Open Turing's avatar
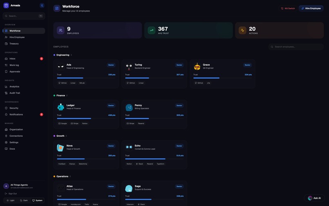Viewport: 329px width, 206px height. point(129,67)
